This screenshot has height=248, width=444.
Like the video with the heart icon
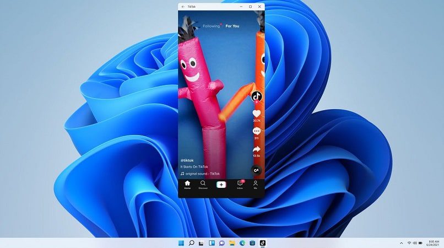(257, 114)
